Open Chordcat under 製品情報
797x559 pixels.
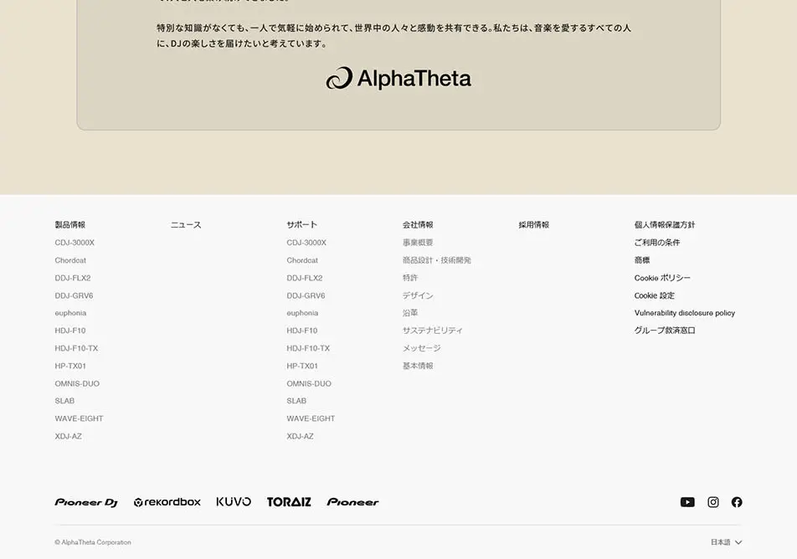(70, 260)
